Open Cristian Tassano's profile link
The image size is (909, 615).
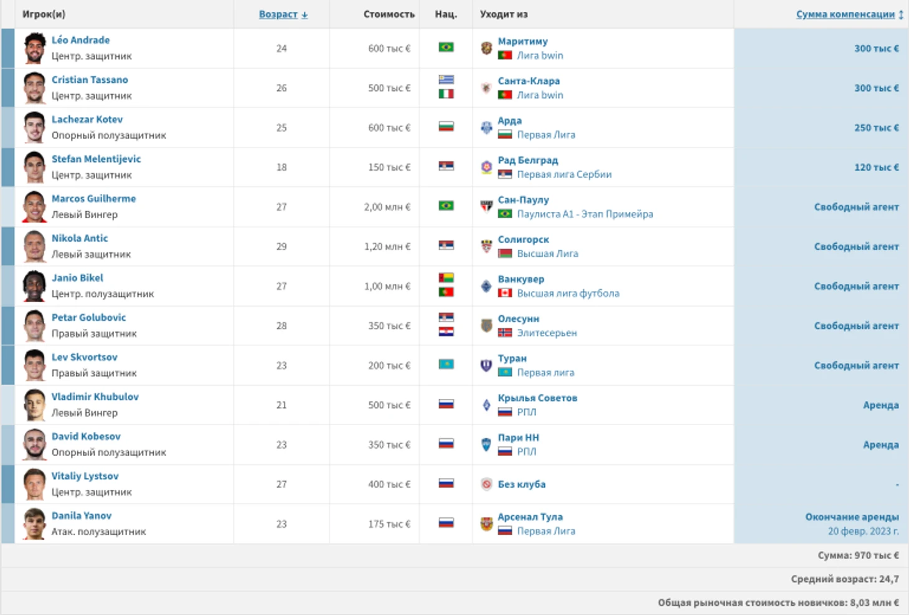[90, 80]
